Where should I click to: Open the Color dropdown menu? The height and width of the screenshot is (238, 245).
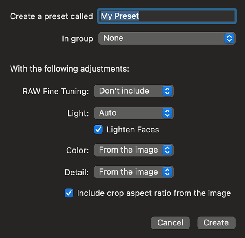pyautogui.click(x=134, y=150)
